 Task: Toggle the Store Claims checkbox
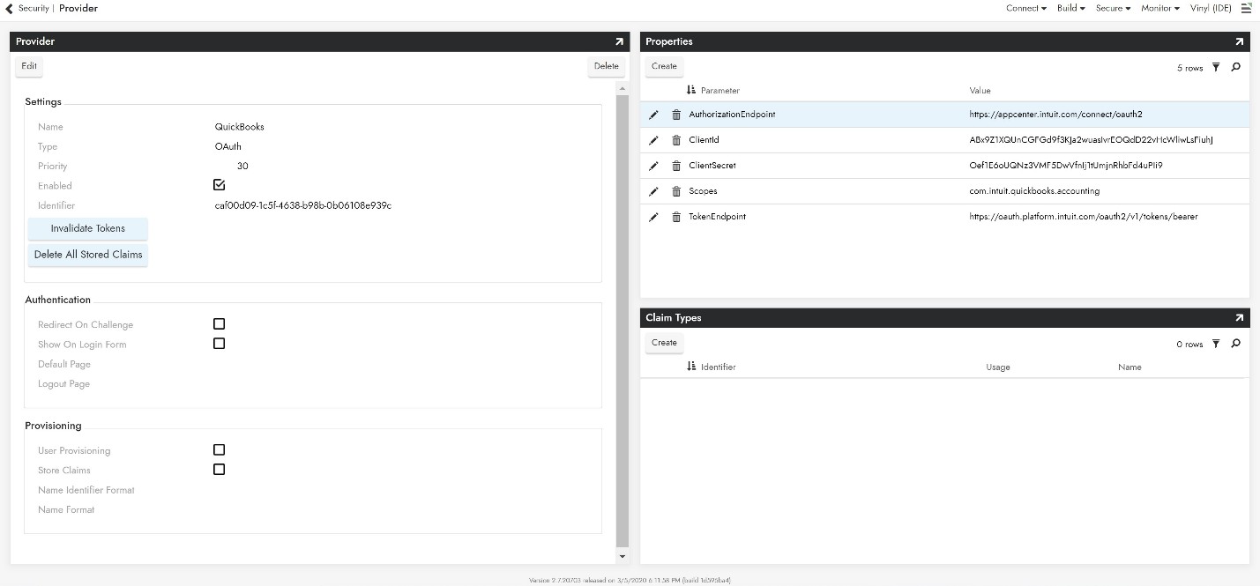tap(220, 470)
